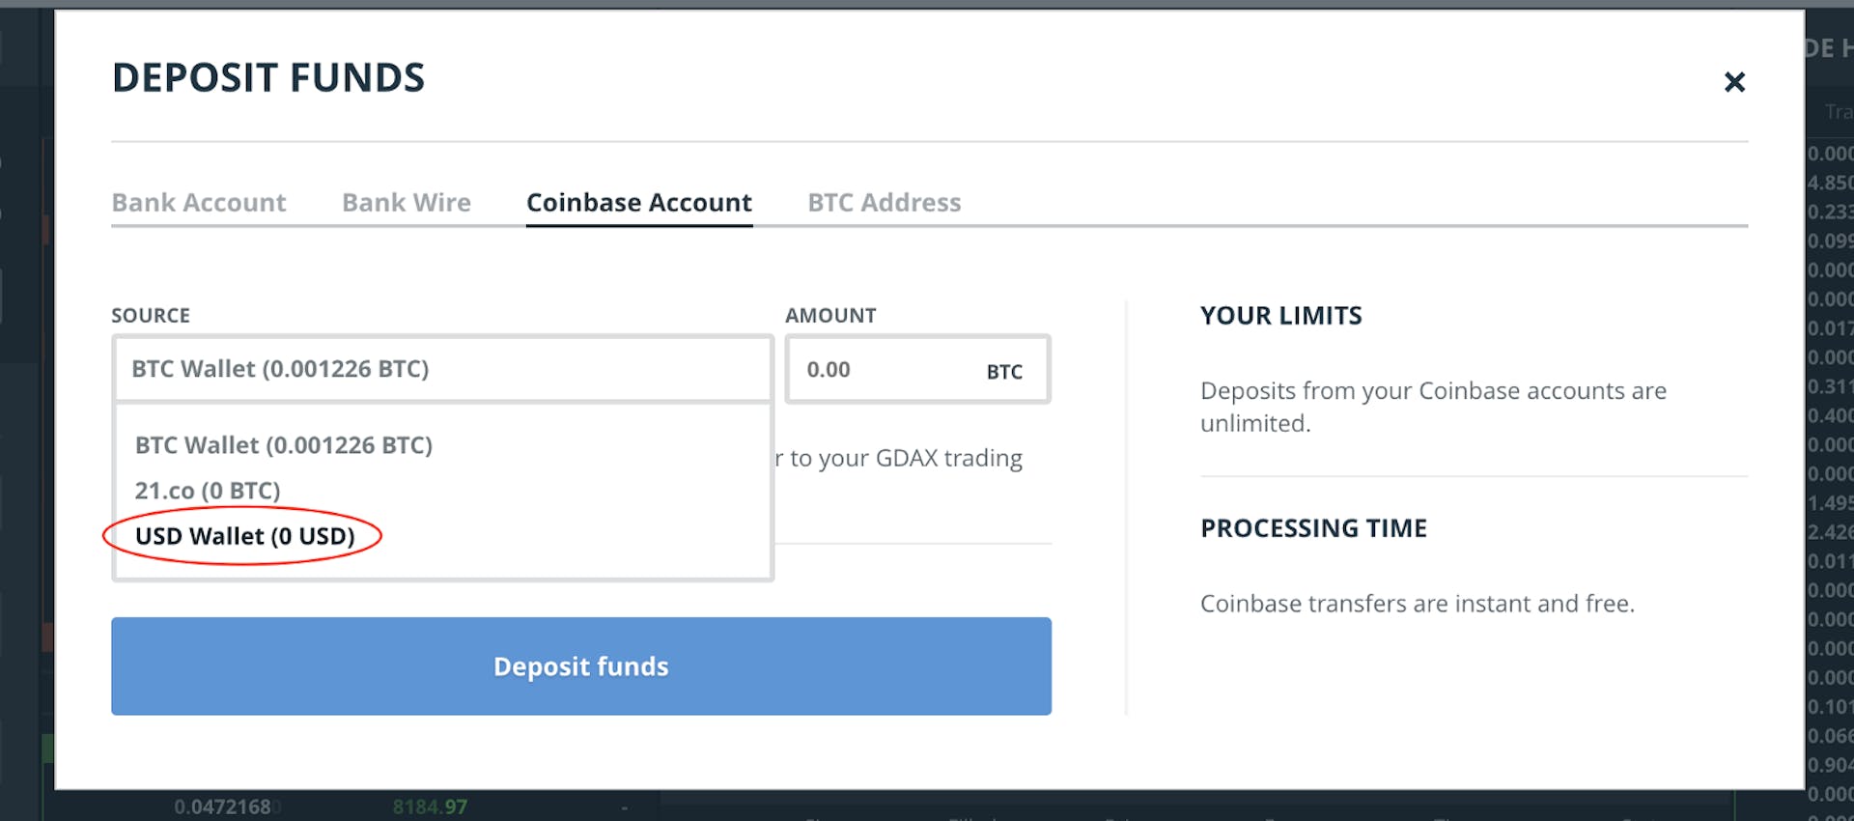Close the Deposit Funds dialog
The height and width of the screenshot is (821, 1854).
tap(1735, 82)
